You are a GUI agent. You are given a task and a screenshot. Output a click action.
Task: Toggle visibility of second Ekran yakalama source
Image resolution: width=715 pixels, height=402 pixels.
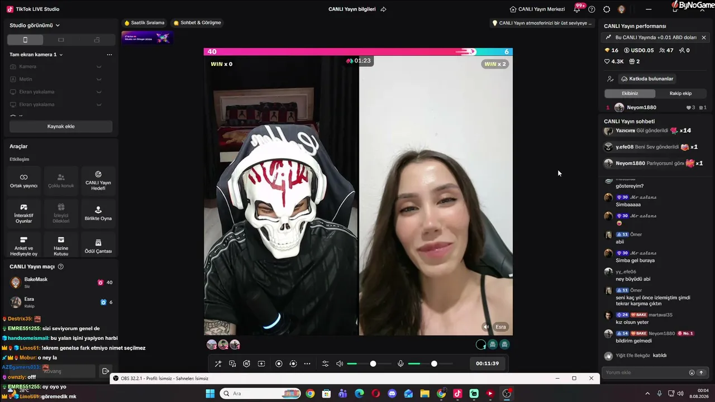pyautogui.click(x=99, y=104)
